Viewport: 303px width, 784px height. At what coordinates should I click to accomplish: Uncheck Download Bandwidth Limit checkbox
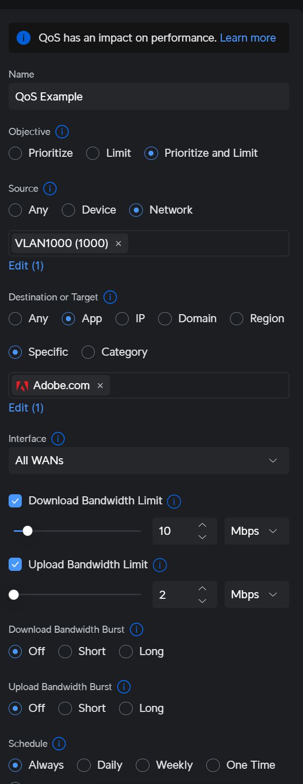coord(16,501)
